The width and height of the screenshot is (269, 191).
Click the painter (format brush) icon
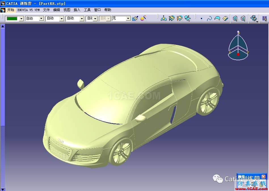(135, 18)
